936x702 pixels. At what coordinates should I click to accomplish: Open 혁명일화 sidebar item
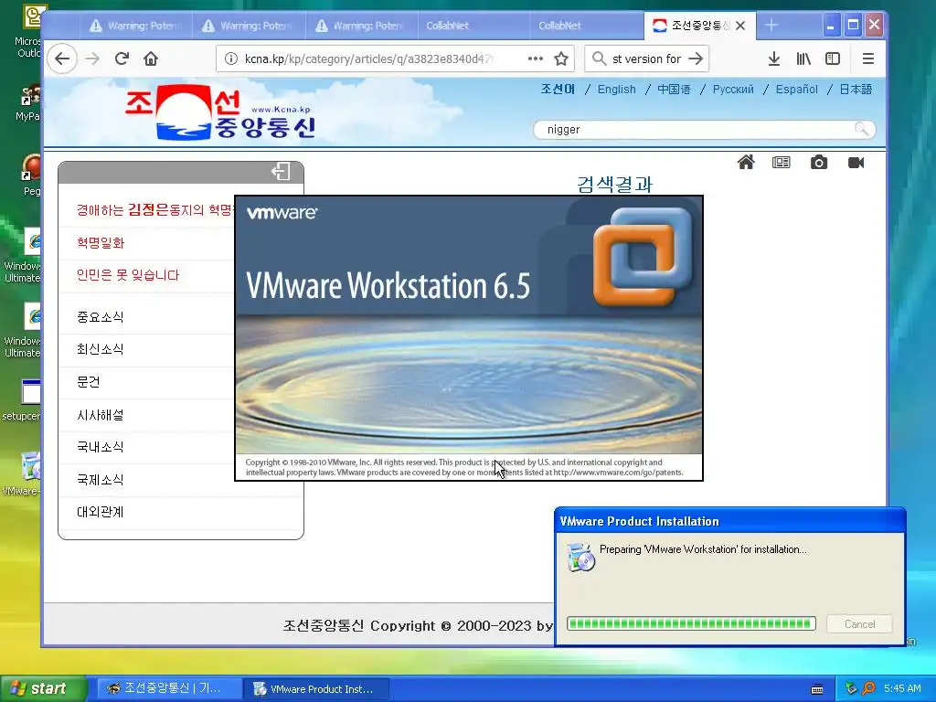(101, 243)
